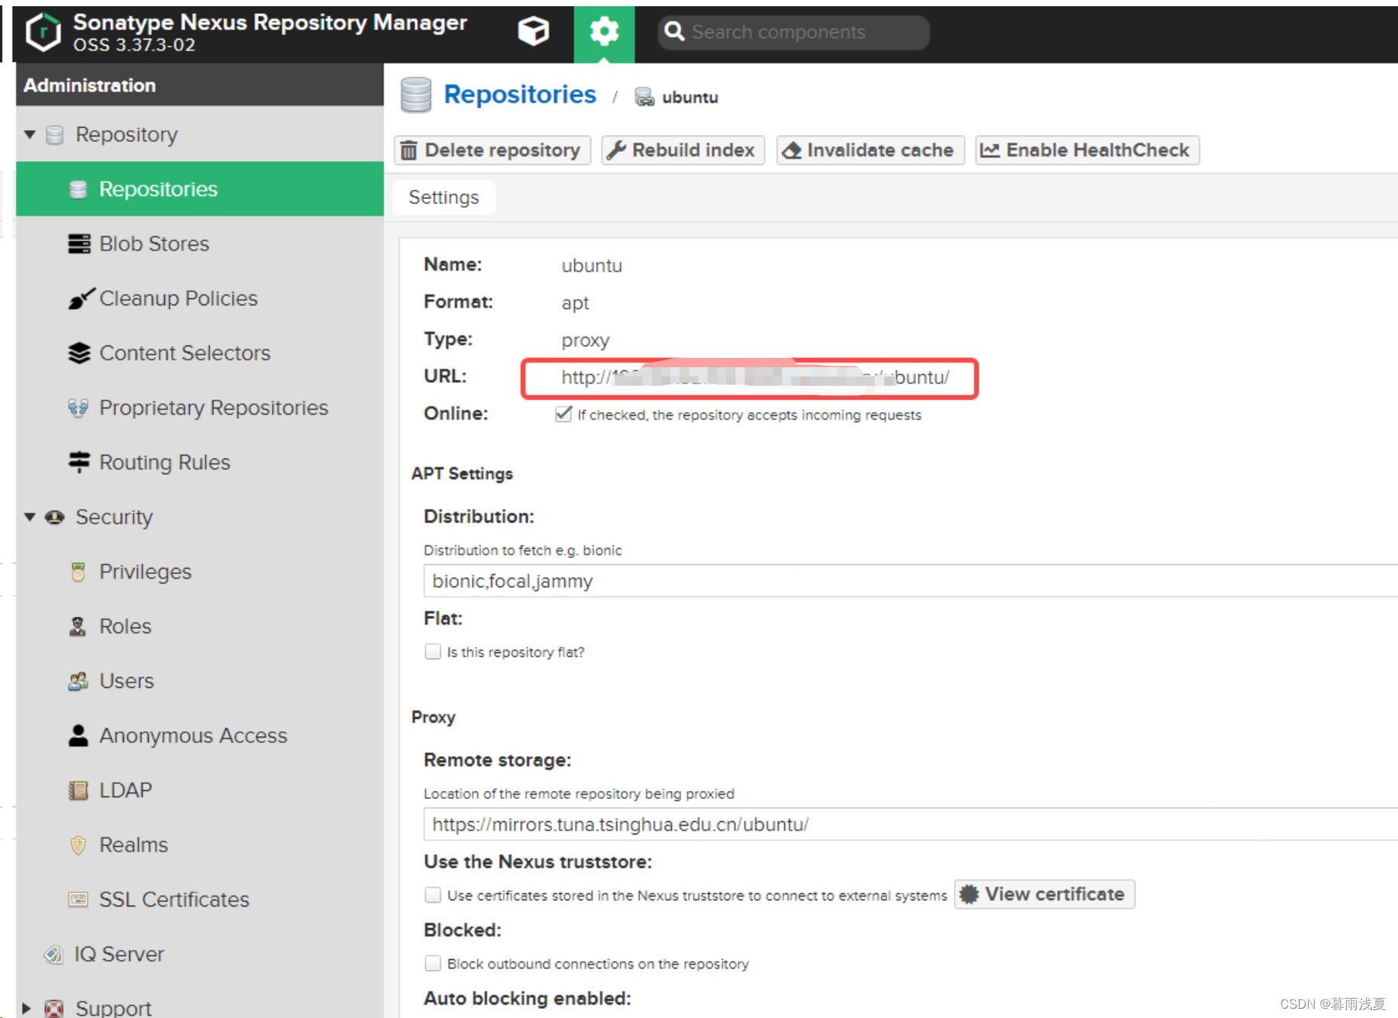The image size is (1398, 1018).
Task: Open SSL Certificates page
Action: tap(174, 899)
